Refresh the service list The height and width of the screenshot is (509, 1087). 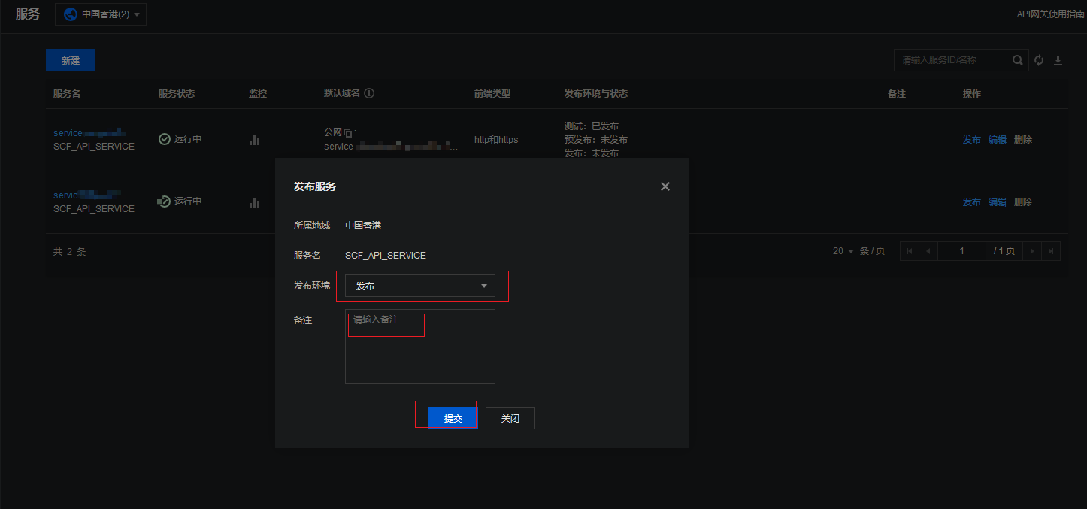[1039, 60]
